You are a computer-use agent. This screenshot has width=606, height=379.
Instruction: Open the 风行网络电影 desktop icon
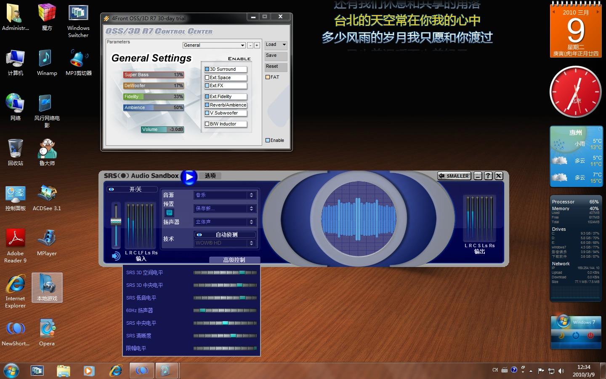point(47,111)
